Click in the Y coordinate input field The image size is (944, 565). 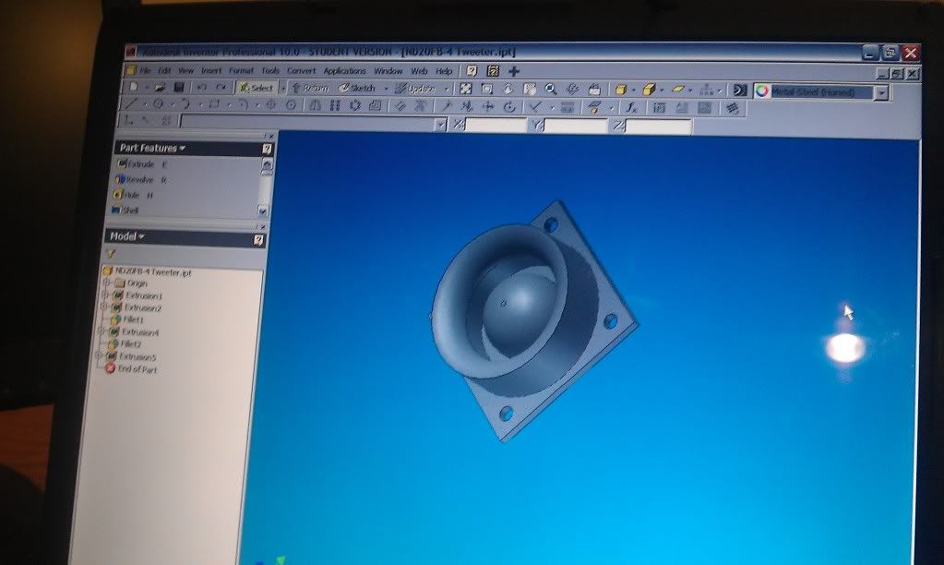click(576, 126)
